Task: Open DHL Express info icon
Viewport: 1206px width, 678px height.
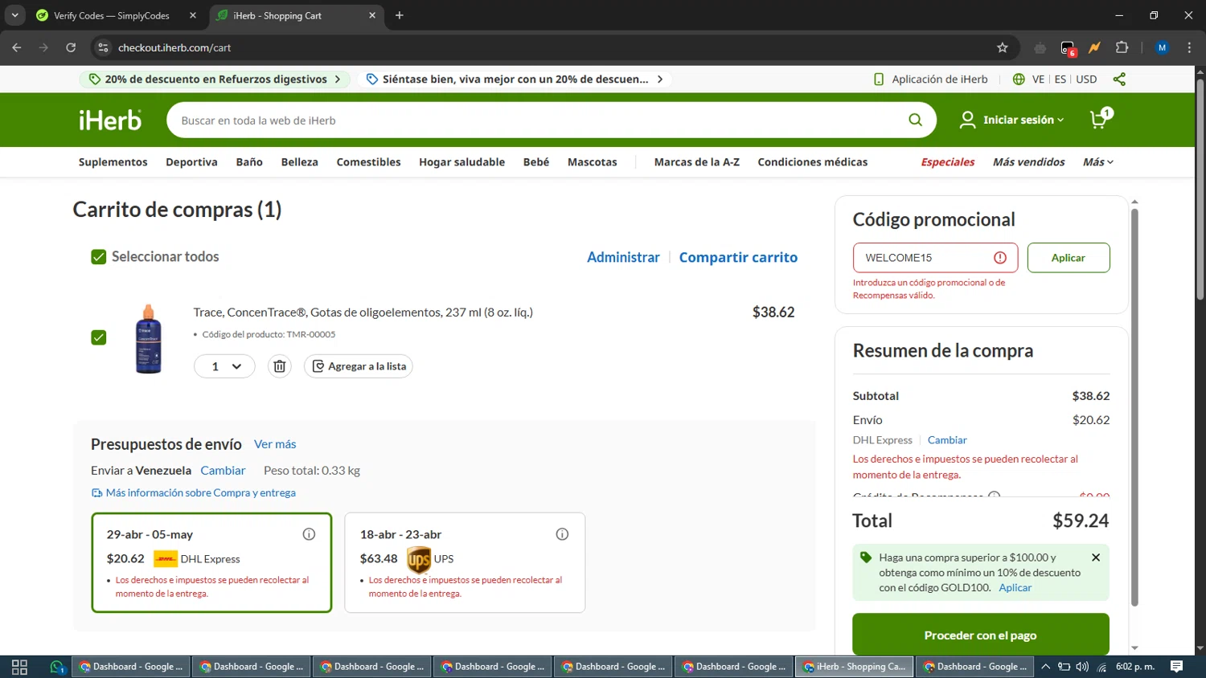Action: coord(309,534)
